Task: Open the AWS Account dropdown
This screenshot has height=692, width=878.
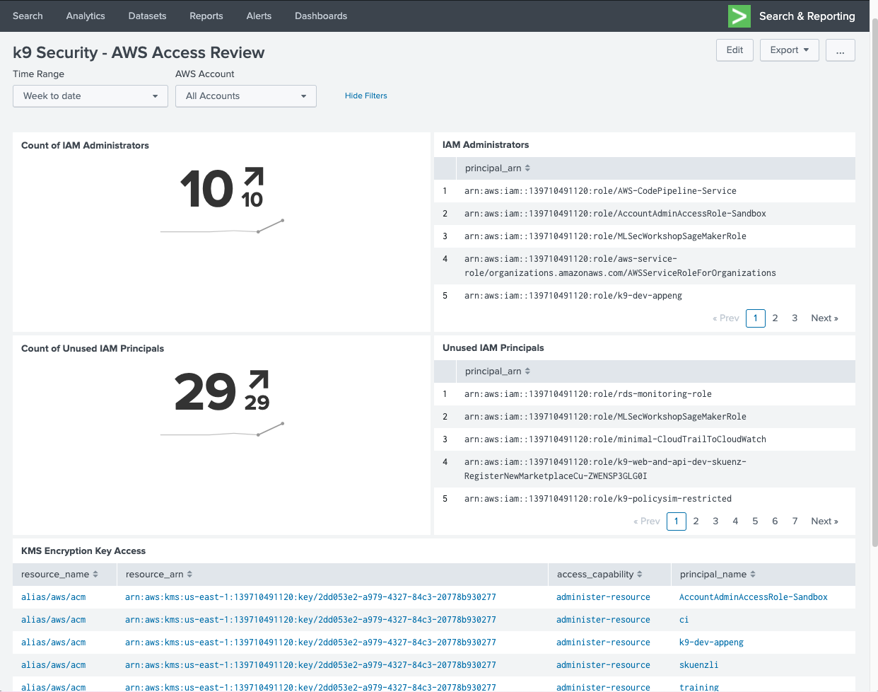Action: (x=246, y=96)
